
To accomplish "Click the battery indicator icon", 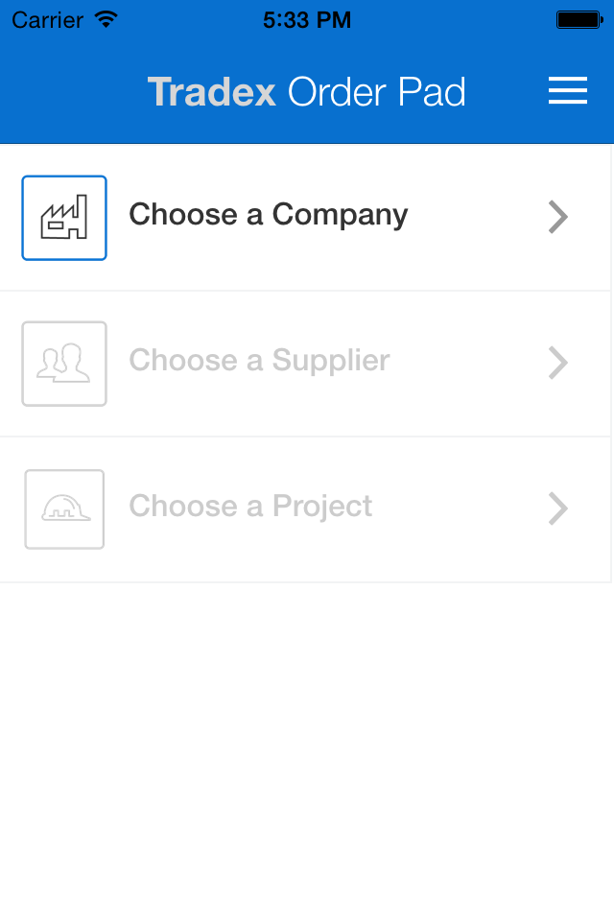I will point(579,20).
